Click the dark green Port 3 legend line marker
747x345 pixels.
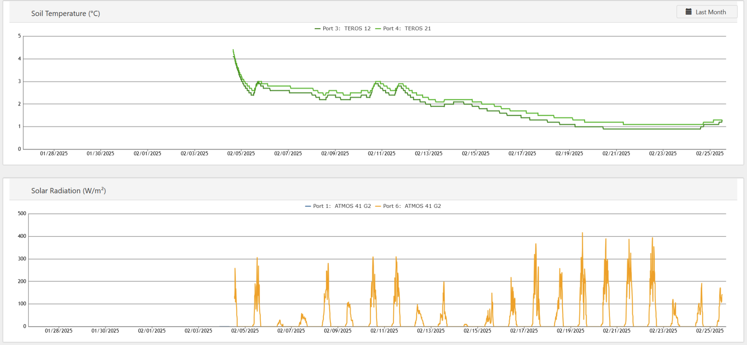coord(318,28)
